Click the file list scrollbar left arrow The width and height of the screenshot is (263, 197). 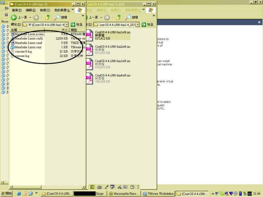(11, 187)
